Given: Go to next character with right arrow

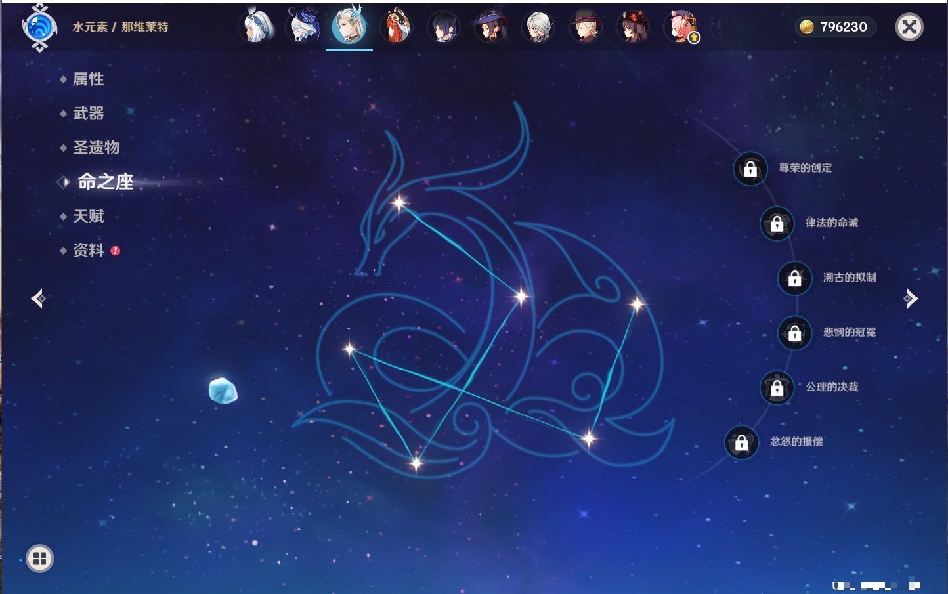Looking at the screenshot, I should click(911, 299).
